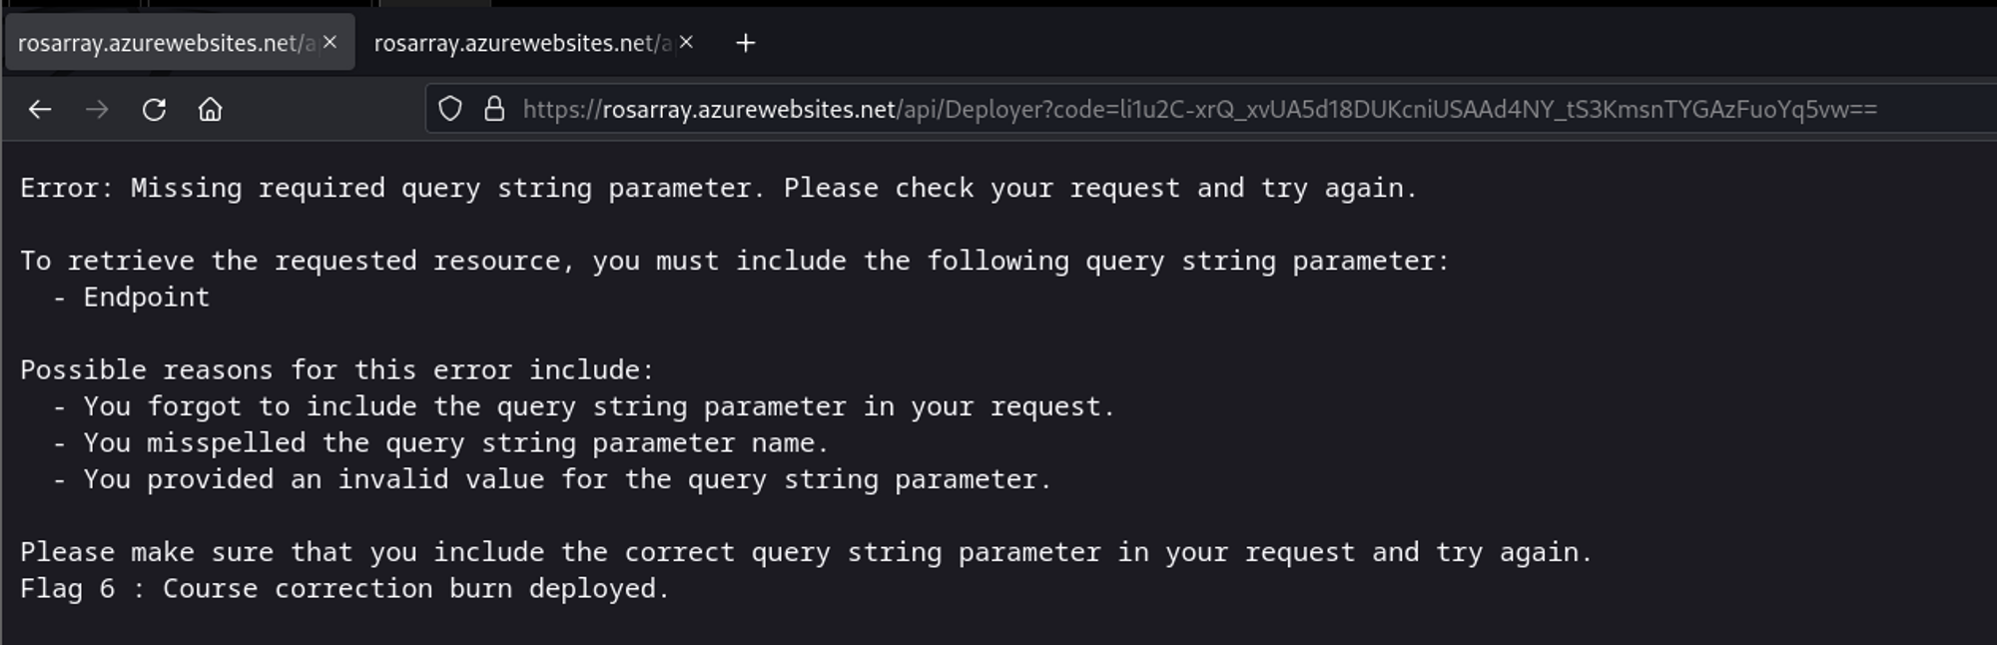The width and height of the screenshot is (1997, 645).
Task: Click the 'Endpoint' parameter name text
Action: click(x=146, y=298)
